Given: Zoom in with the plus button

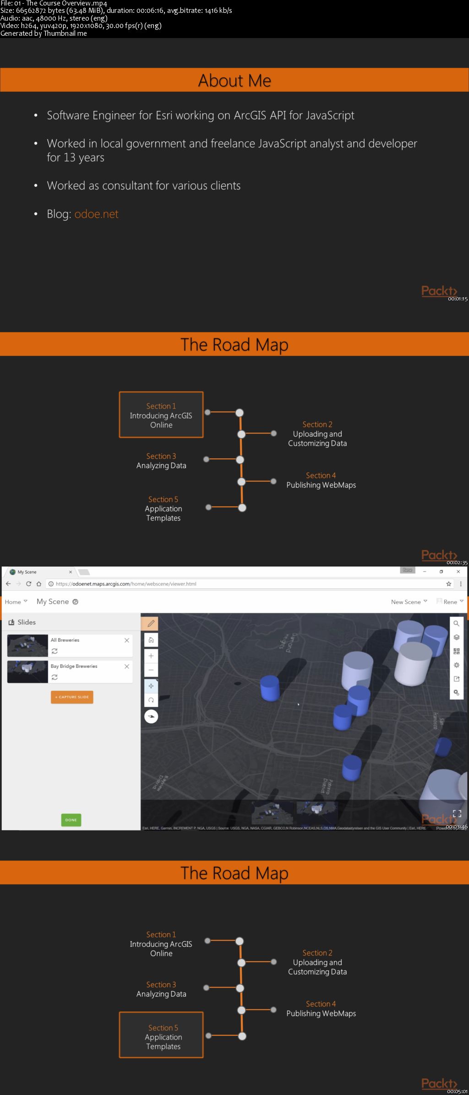Looking at the screenshot, I should [x=151, y=656].
